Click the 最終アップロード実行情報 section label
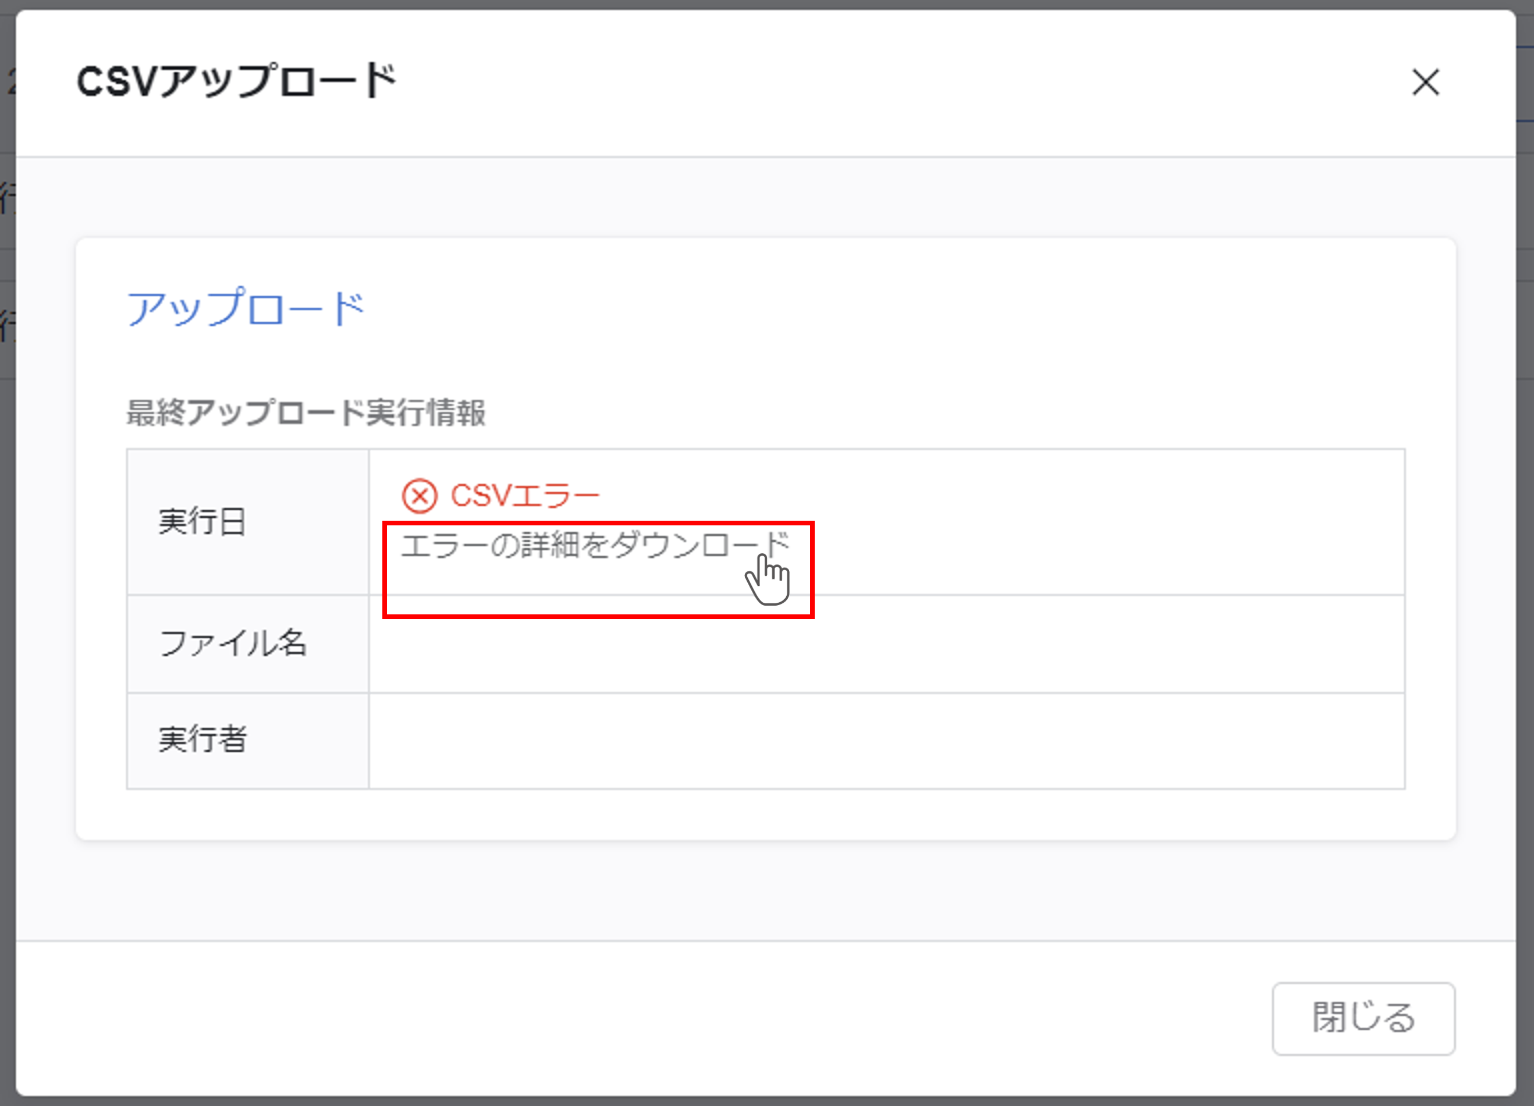The image size is (1534, 1106). (x=306, y=412)
